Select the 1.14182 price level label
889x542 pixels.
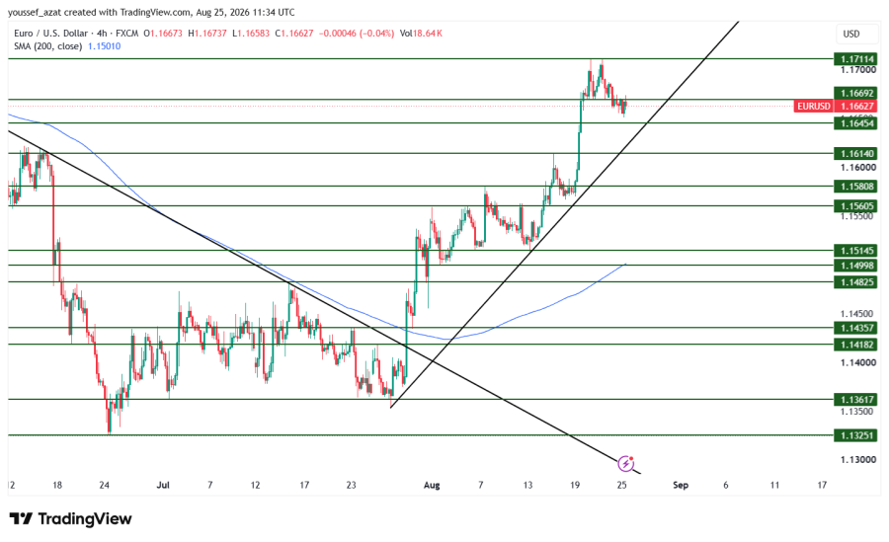(x=855, y=345)
